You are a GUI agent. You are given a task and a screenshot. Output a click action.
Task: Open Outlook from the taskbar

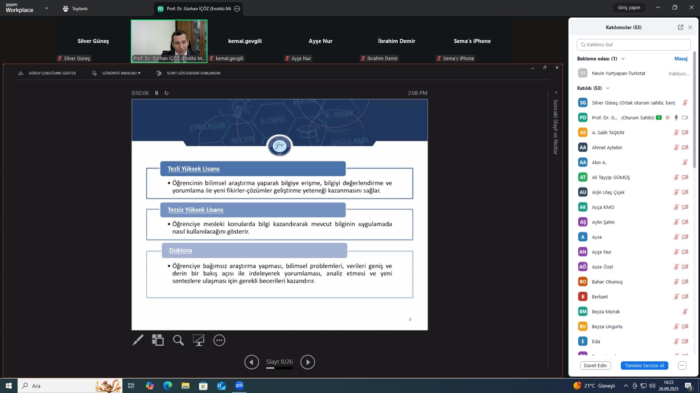[x=221, y=386]
